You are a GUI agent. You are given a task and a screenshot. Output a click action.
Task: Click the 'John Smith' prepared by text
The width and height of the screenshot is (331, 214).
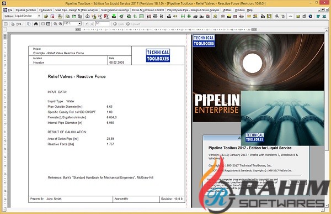[x=54, y=199]
